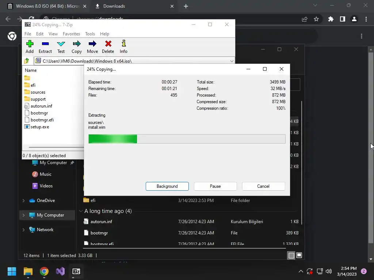Open the File menu in 7-Zip
This screenshot has width=374, height=280.
coord(28,34)
